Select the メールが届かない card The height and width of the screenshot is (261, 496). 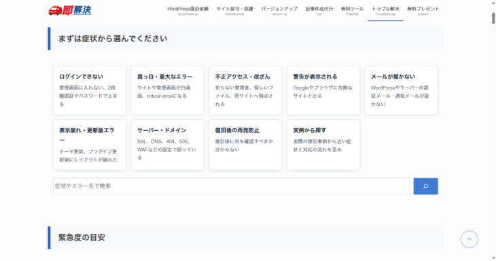[401, 90]
